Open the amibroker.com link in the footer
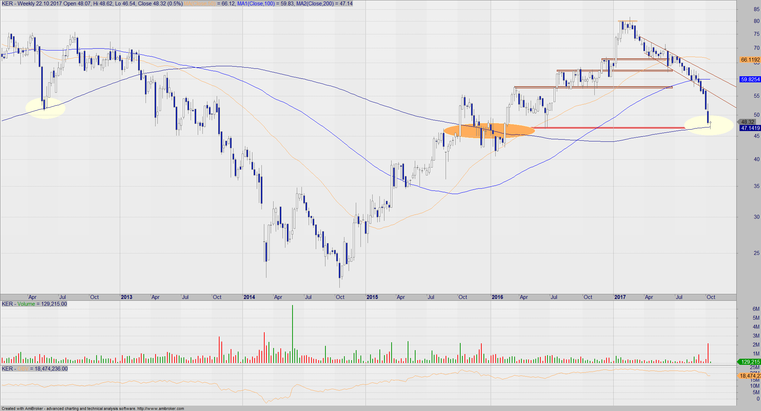Viewport: 761px width, 411px height. 161,408
